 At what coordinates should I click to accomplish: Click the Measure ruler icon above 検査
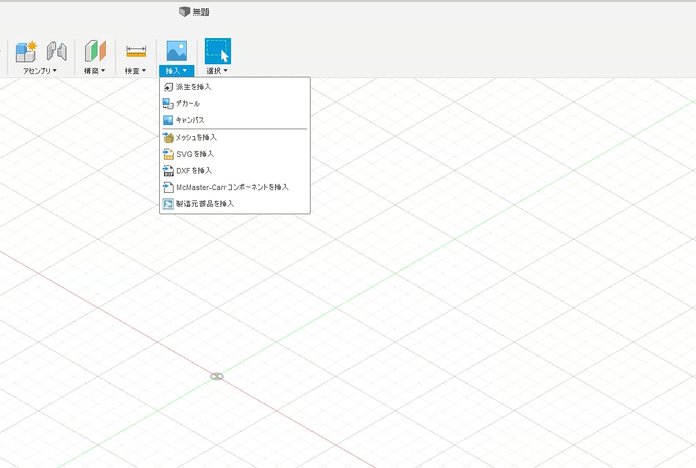click(x=136, y=51)
